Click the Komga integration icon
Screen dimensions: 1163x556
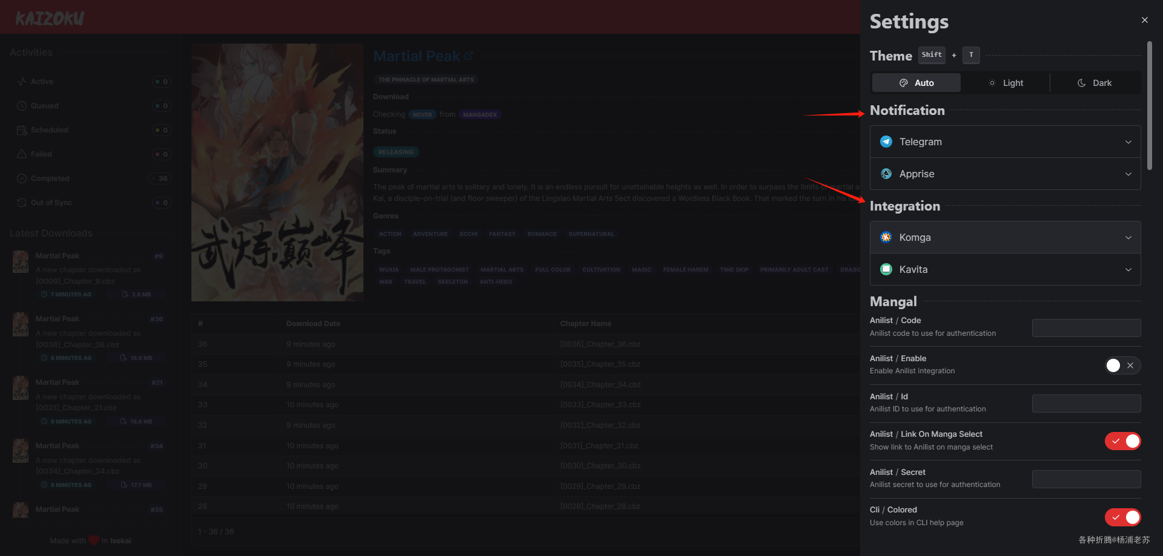pyautogui.click(x=886, y=237)
